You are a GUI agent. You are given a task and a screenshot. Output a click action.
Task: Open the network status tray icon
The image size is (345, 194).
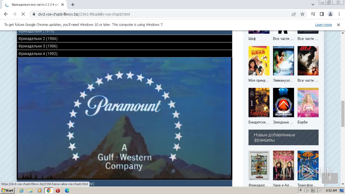(313, 190)
